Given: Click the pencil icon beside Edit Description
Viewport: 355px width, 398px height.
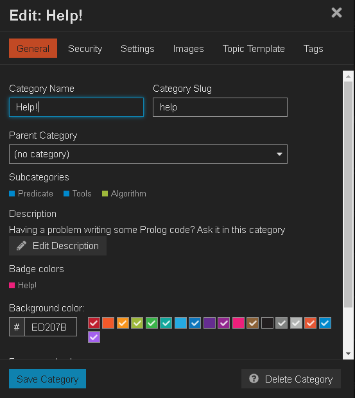Looking at the screenshot, I should (22, 246).
